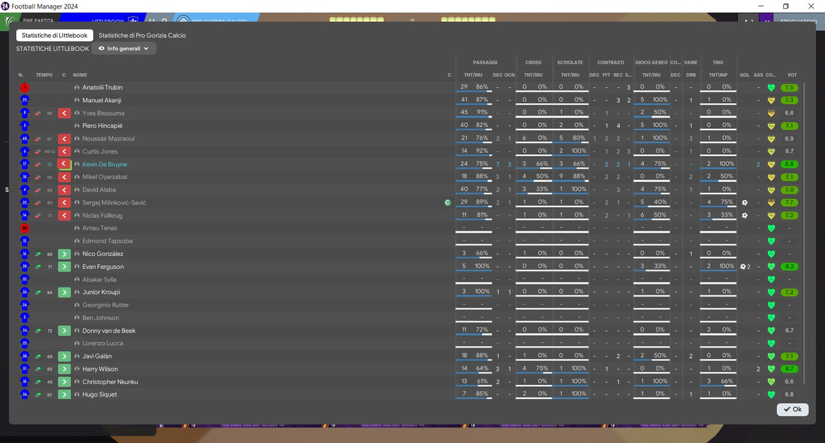825x443 pixels.
Task: Open the Info generali dropdown
Action: tap(124, 48)
